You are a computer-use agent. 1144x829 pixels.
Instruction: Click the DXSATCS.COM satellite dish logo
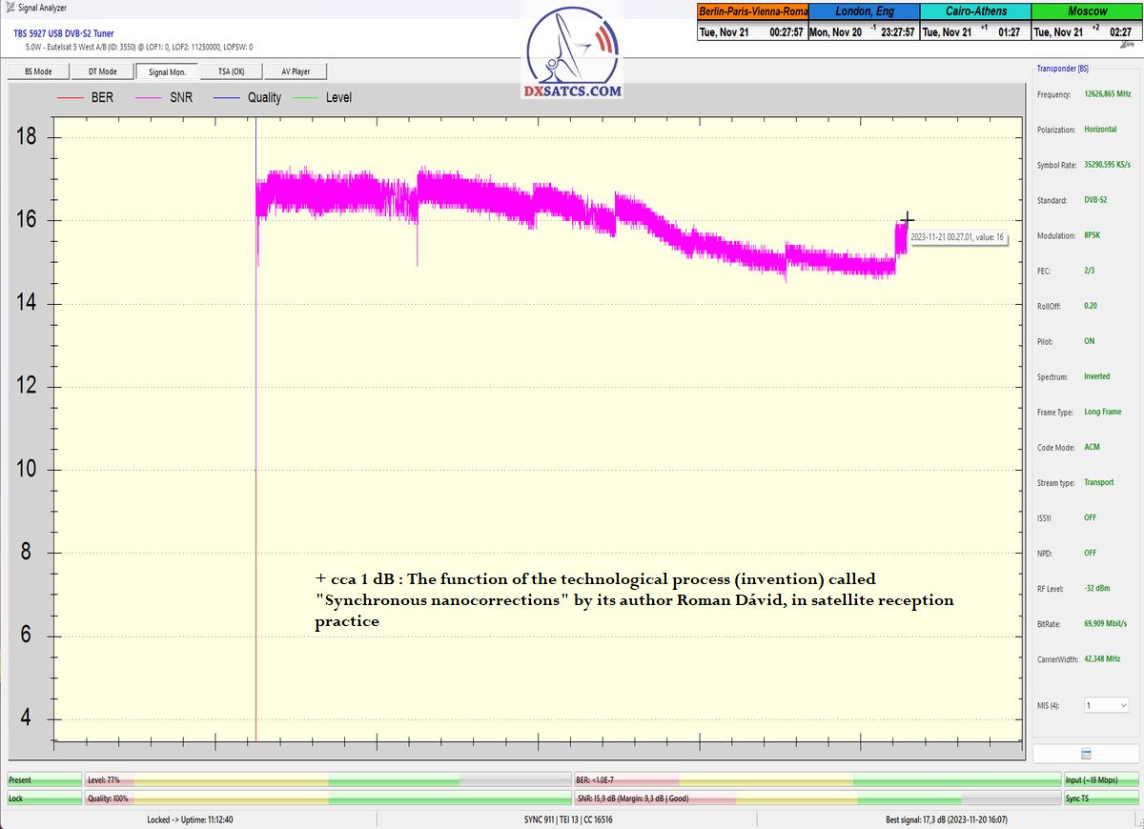pos(572,53)
